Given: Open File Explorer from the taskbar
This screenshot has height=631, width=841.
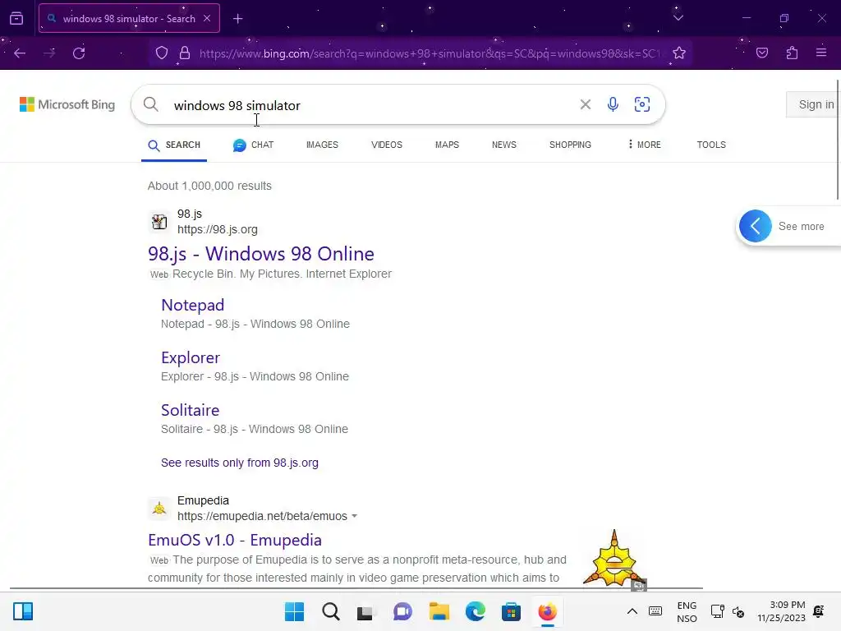Looking at the screenshot, I should click(x=439, y=611).
